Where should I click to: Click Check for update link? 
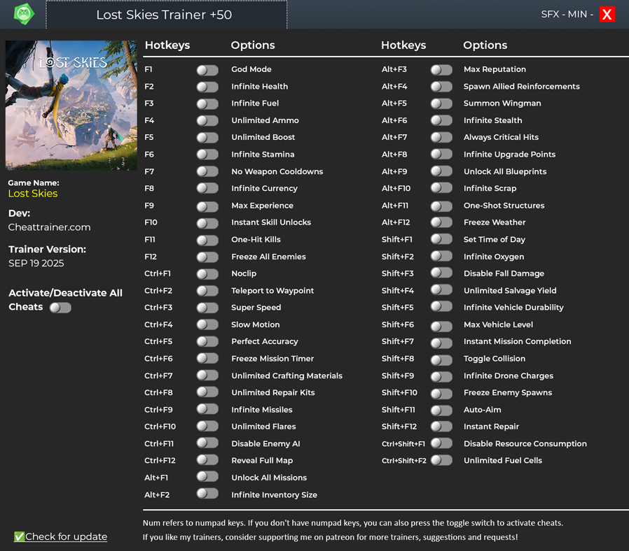tap(66, 536)
